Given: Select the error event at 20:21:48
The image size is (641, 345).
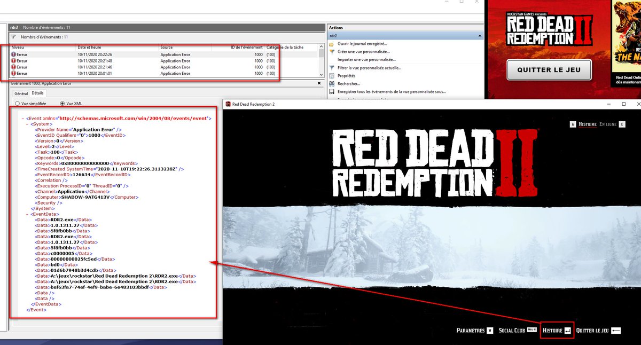Looking at the screenshot, I should click(x=164, y=61).
